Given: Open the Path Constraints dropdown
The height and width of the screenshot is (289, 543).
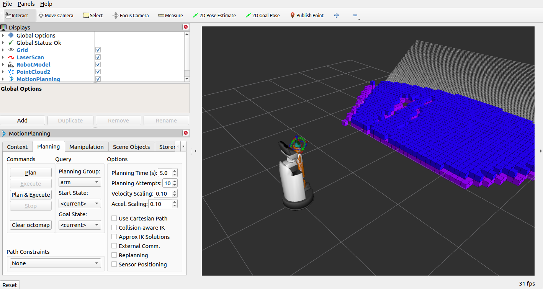Looking at the screenshot, I should 55,263.
